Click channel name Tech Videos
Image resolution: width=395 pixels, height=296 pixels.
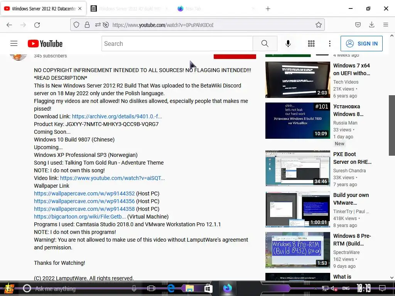(x=346, y=82)
